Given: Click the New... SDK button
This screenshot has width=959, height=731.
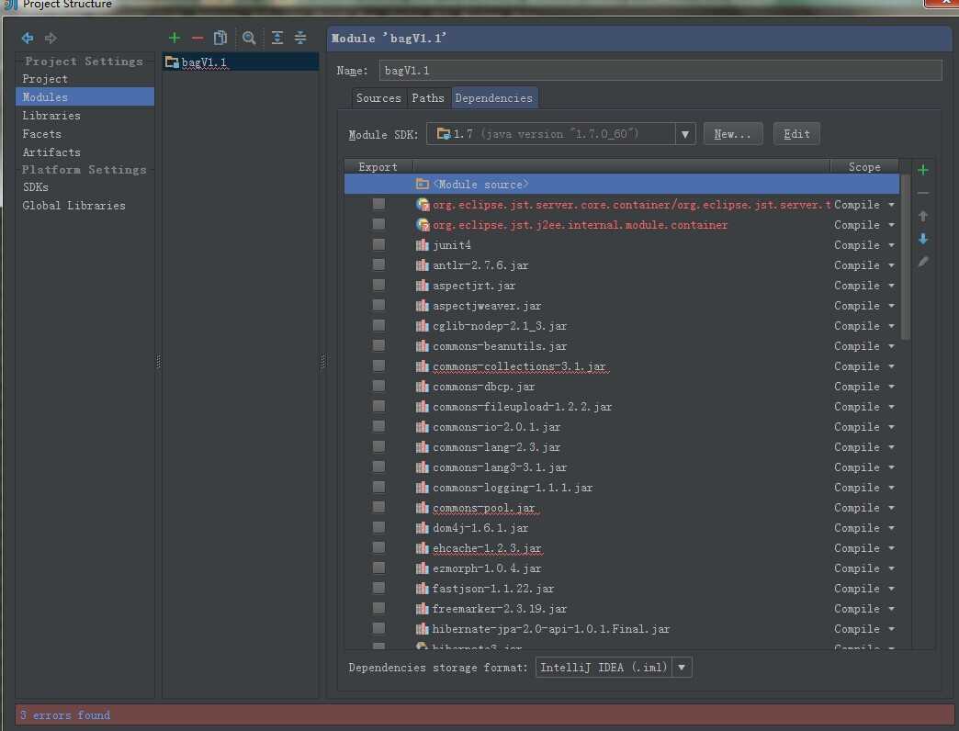Looking at the screenshot, I should pos(733,134).
